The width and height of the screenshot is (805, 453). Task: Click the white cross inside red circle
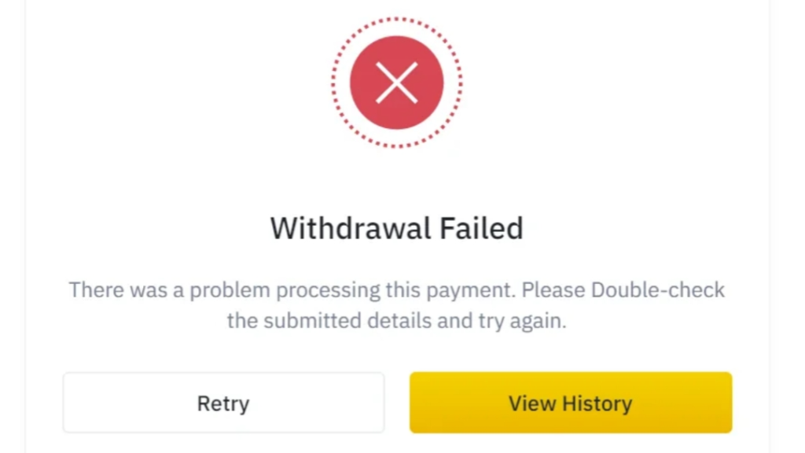[x=397, y=83]
